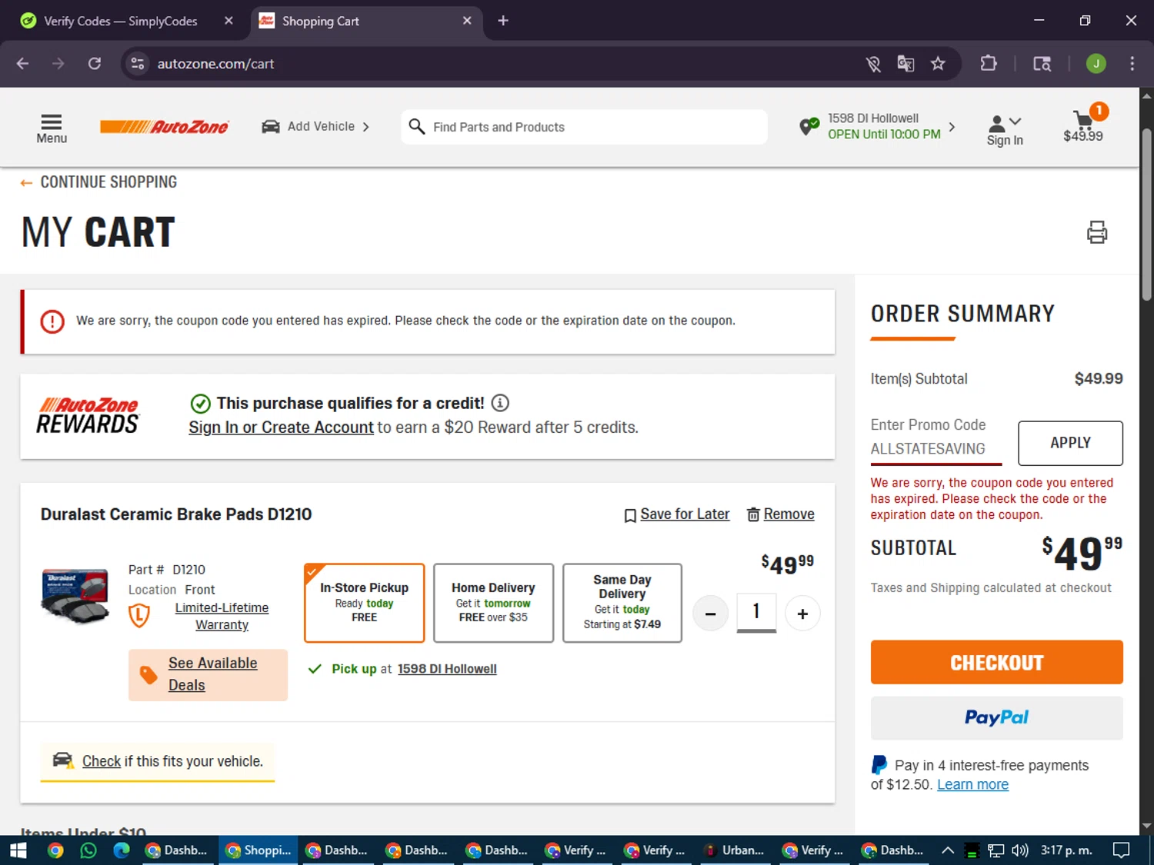Click the credit info circle icon
Screen dimensions: 1154x865
click(x=500, y=403)
